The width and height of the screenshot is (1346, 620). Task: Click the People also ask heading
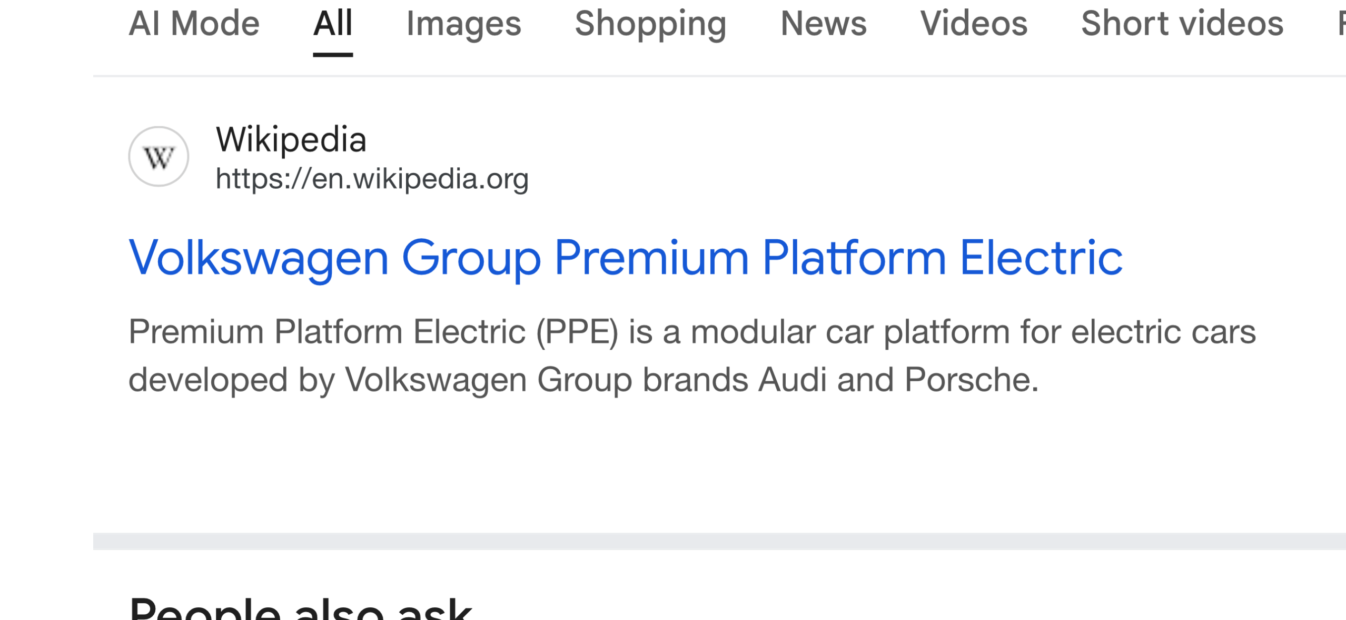[x=300, y=609]
